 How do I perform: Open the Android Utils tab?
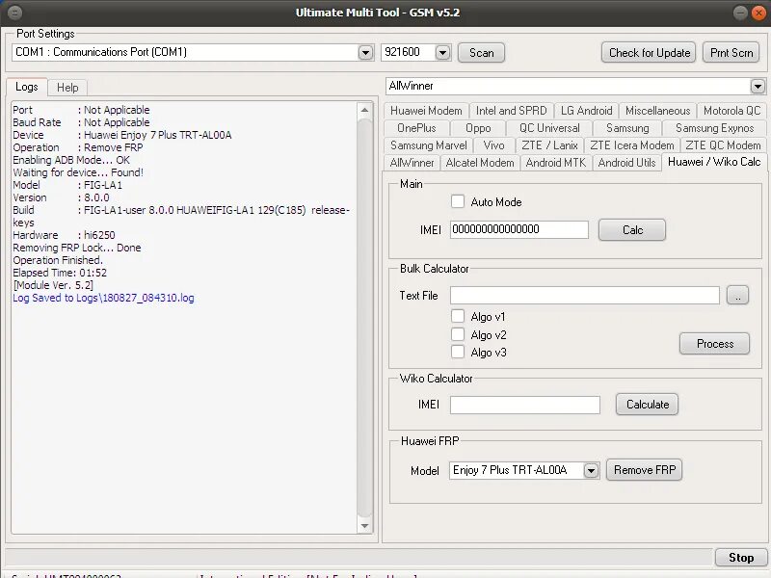[x=626, y=163]
